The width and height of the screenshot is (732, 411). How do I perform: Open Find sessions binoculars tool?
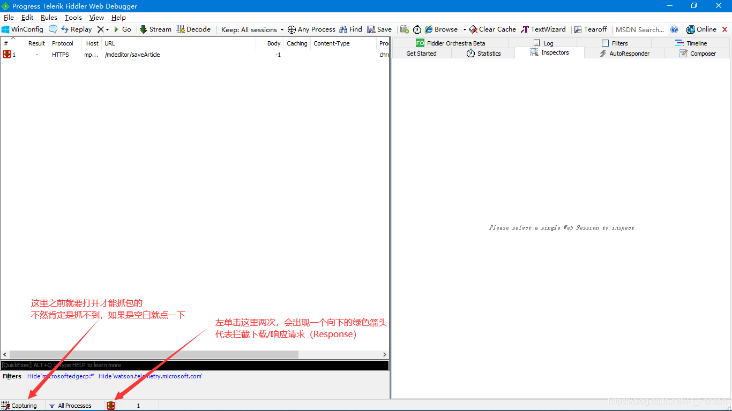click(351, 29)
